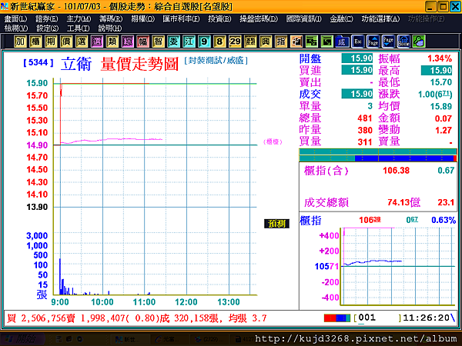Click the 最低 value 15.70
The width and height of the screenshot is (462, 346).
pyautogui.click(x=441, y=82)
